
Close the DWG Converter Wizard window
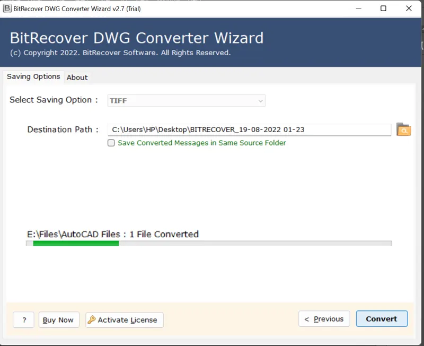pyautogui.click(x=409, y=8)
